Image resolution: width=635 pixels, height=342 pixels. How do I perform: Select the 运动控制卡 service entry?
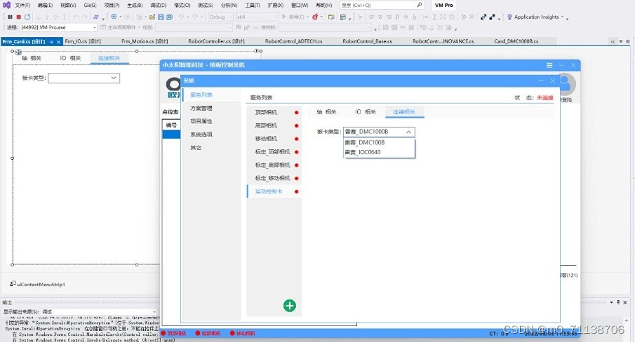tap(274, 191)
